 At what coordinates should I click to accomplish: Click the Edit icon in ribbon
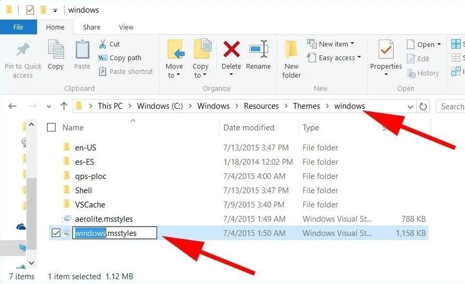[x=411, y=59]
